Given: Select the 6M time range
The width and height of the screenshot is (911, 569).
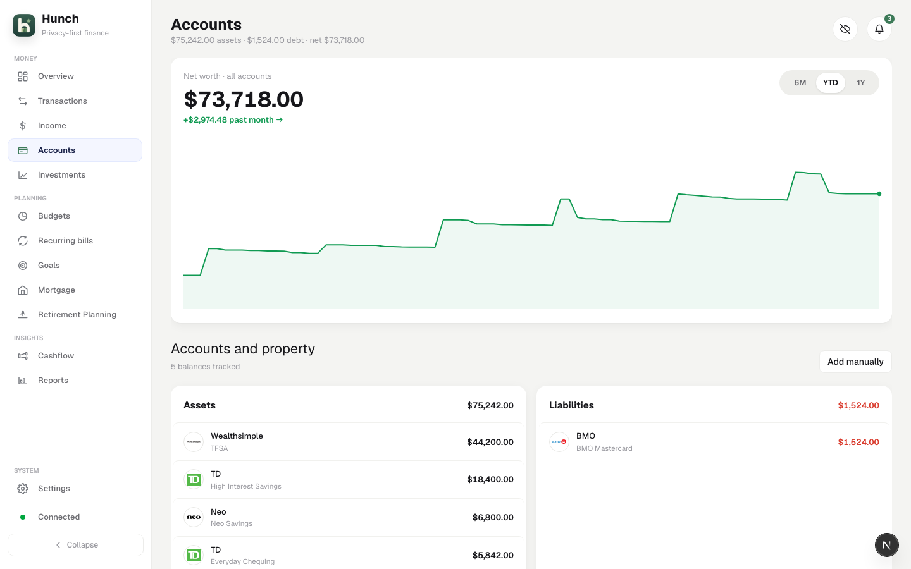Looking at the screenshot, I should point(800,83).
